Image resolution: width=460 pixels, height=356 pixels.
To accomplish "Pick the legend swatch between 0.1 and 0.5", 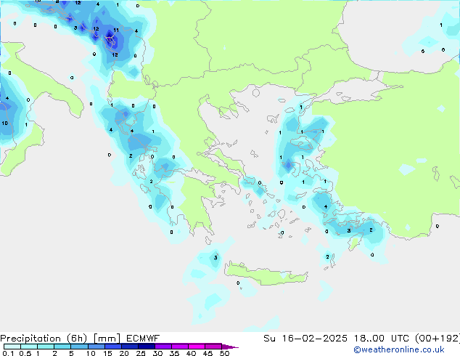I will pyautogui.click(x=12, y=347).
